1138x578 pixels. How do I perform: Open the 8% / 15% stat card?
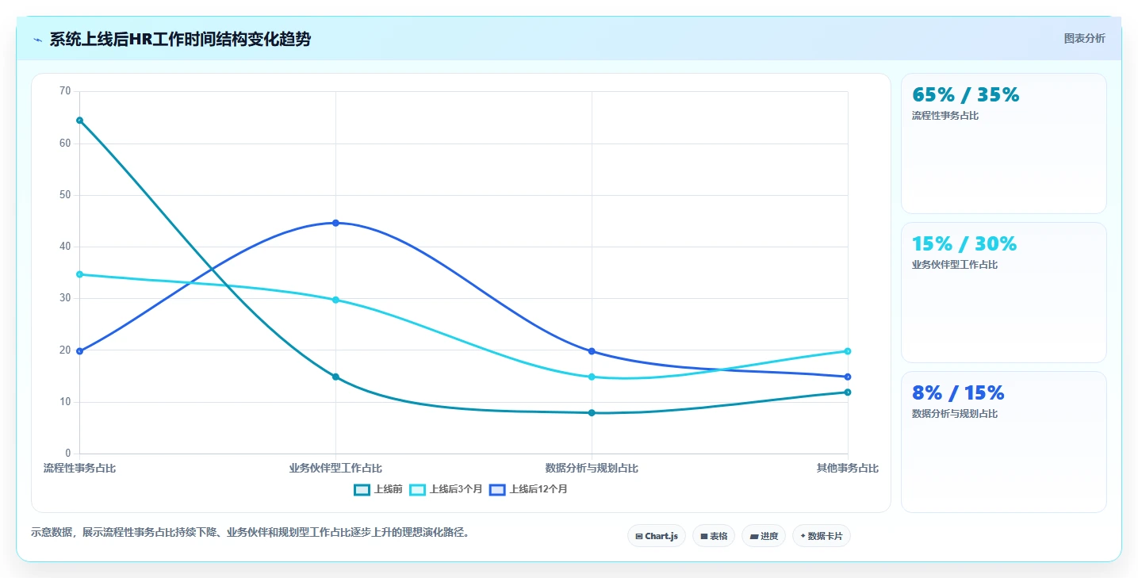pyautogui.click(x=1003, y=442)
